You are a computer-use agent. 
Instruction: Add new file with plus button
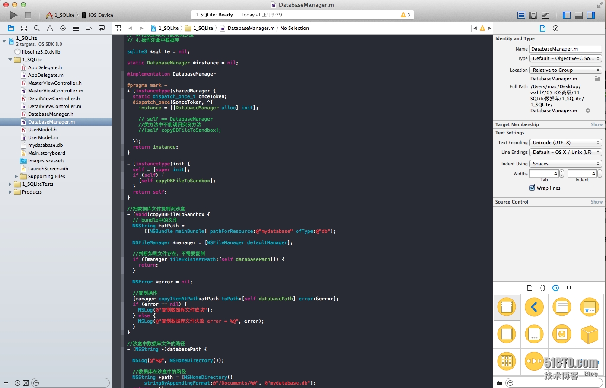(x=6, y=383)
